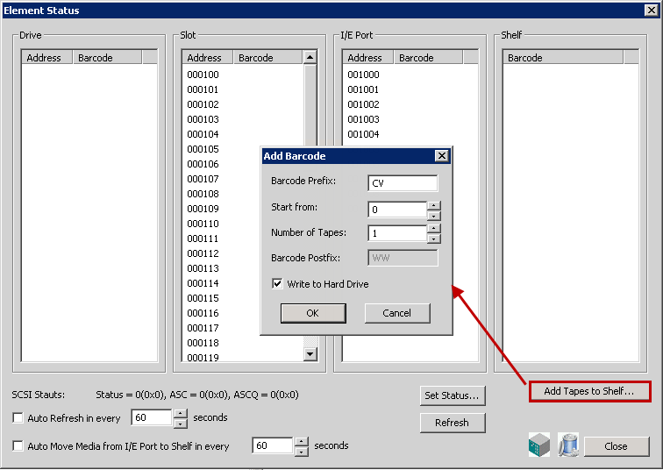
Task: Select slot address 000112
Action: click(203, 253)
